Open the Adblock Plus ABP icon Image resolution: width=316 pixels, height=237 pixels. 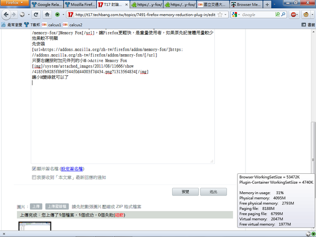[293, 15]
